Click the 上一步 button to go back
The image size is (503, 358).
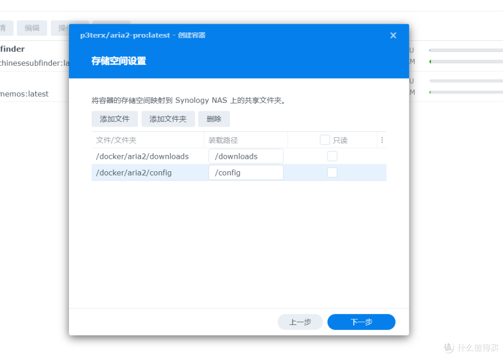point(300,322)
